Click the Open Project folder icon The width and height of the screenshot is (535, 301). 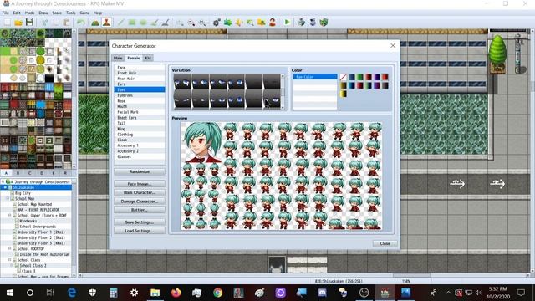click(x=18, y=23)
